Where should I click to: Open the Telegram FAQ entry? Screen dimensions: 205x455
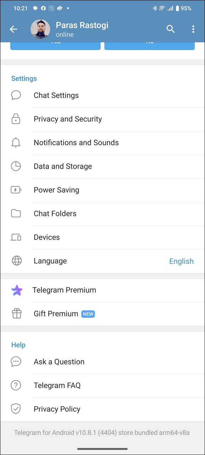tap(102, 385)
